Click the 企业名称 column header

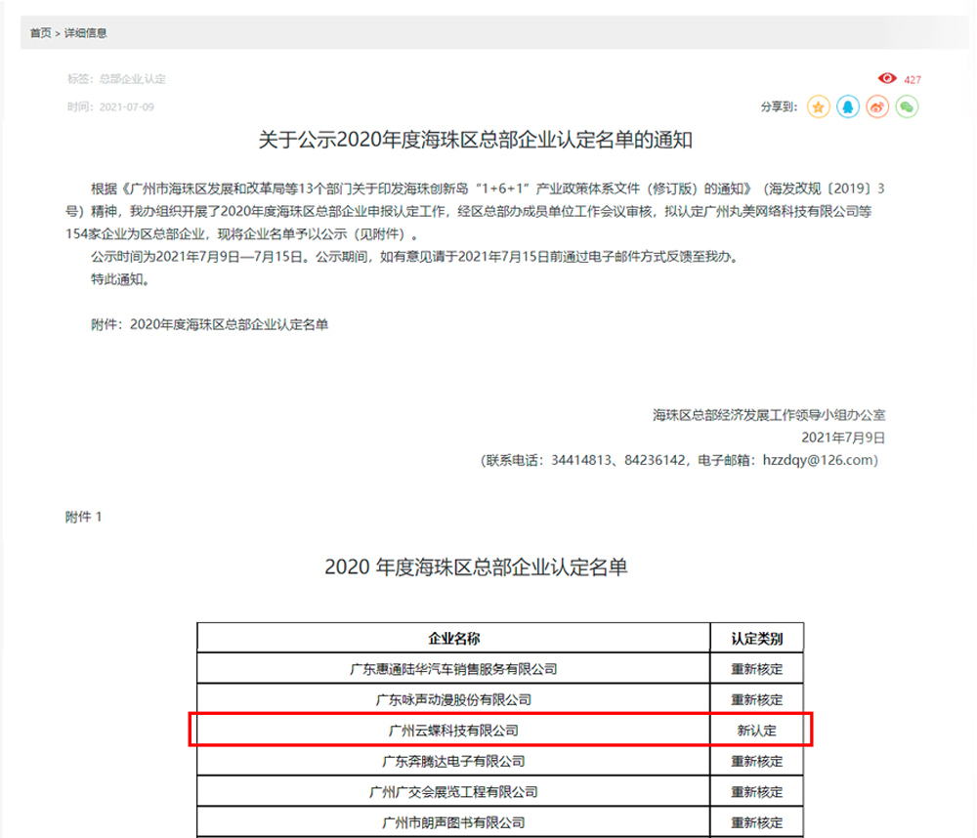tap(453, 639)
